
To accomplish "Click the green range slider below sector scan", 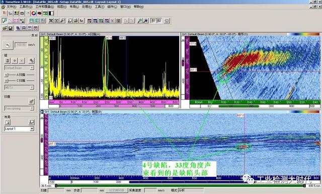I will 238,106.
